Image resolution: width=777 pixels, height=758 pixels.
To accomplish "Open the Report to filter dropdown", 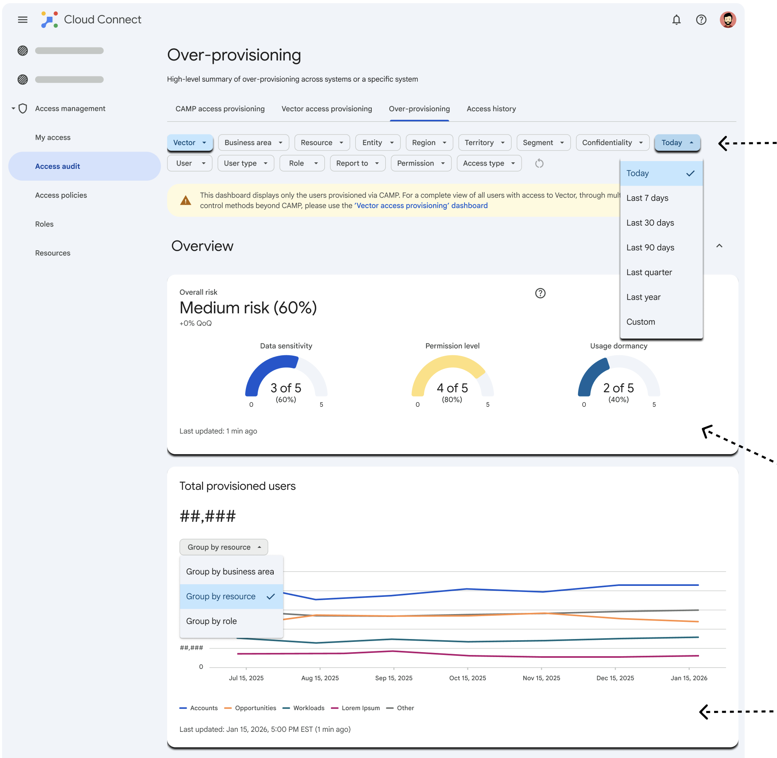I will point(358,163).
